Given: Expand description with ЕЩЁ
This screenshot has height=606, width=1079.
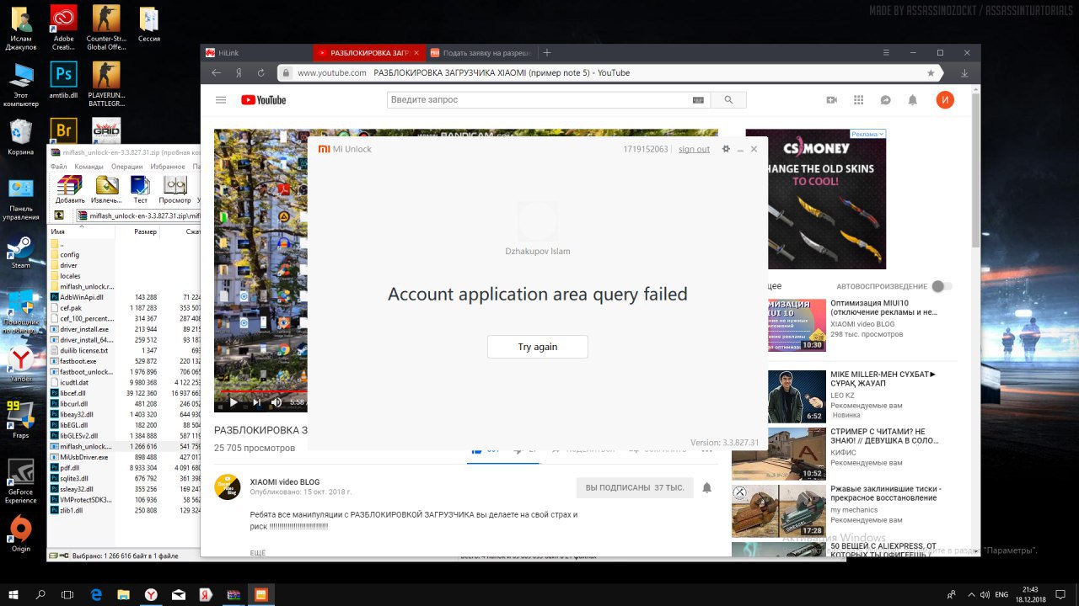Looking at the screenshot, I should pyautogui.click(x=258, y=552).
